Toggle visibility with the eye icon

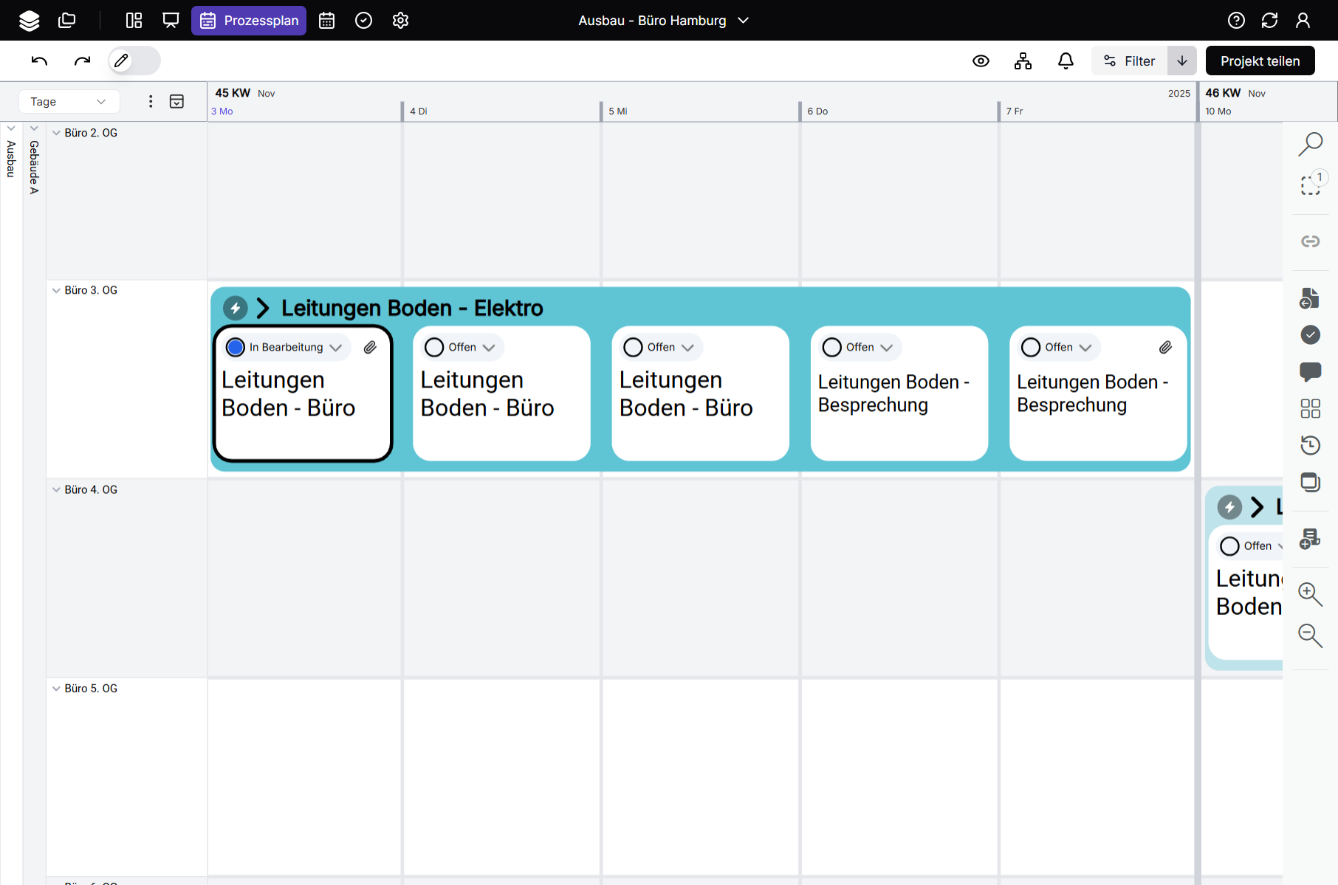coord(981,61)
